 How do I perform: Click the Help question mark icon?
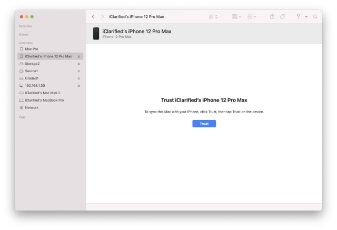pyautogui.click(x=298, y=17)
